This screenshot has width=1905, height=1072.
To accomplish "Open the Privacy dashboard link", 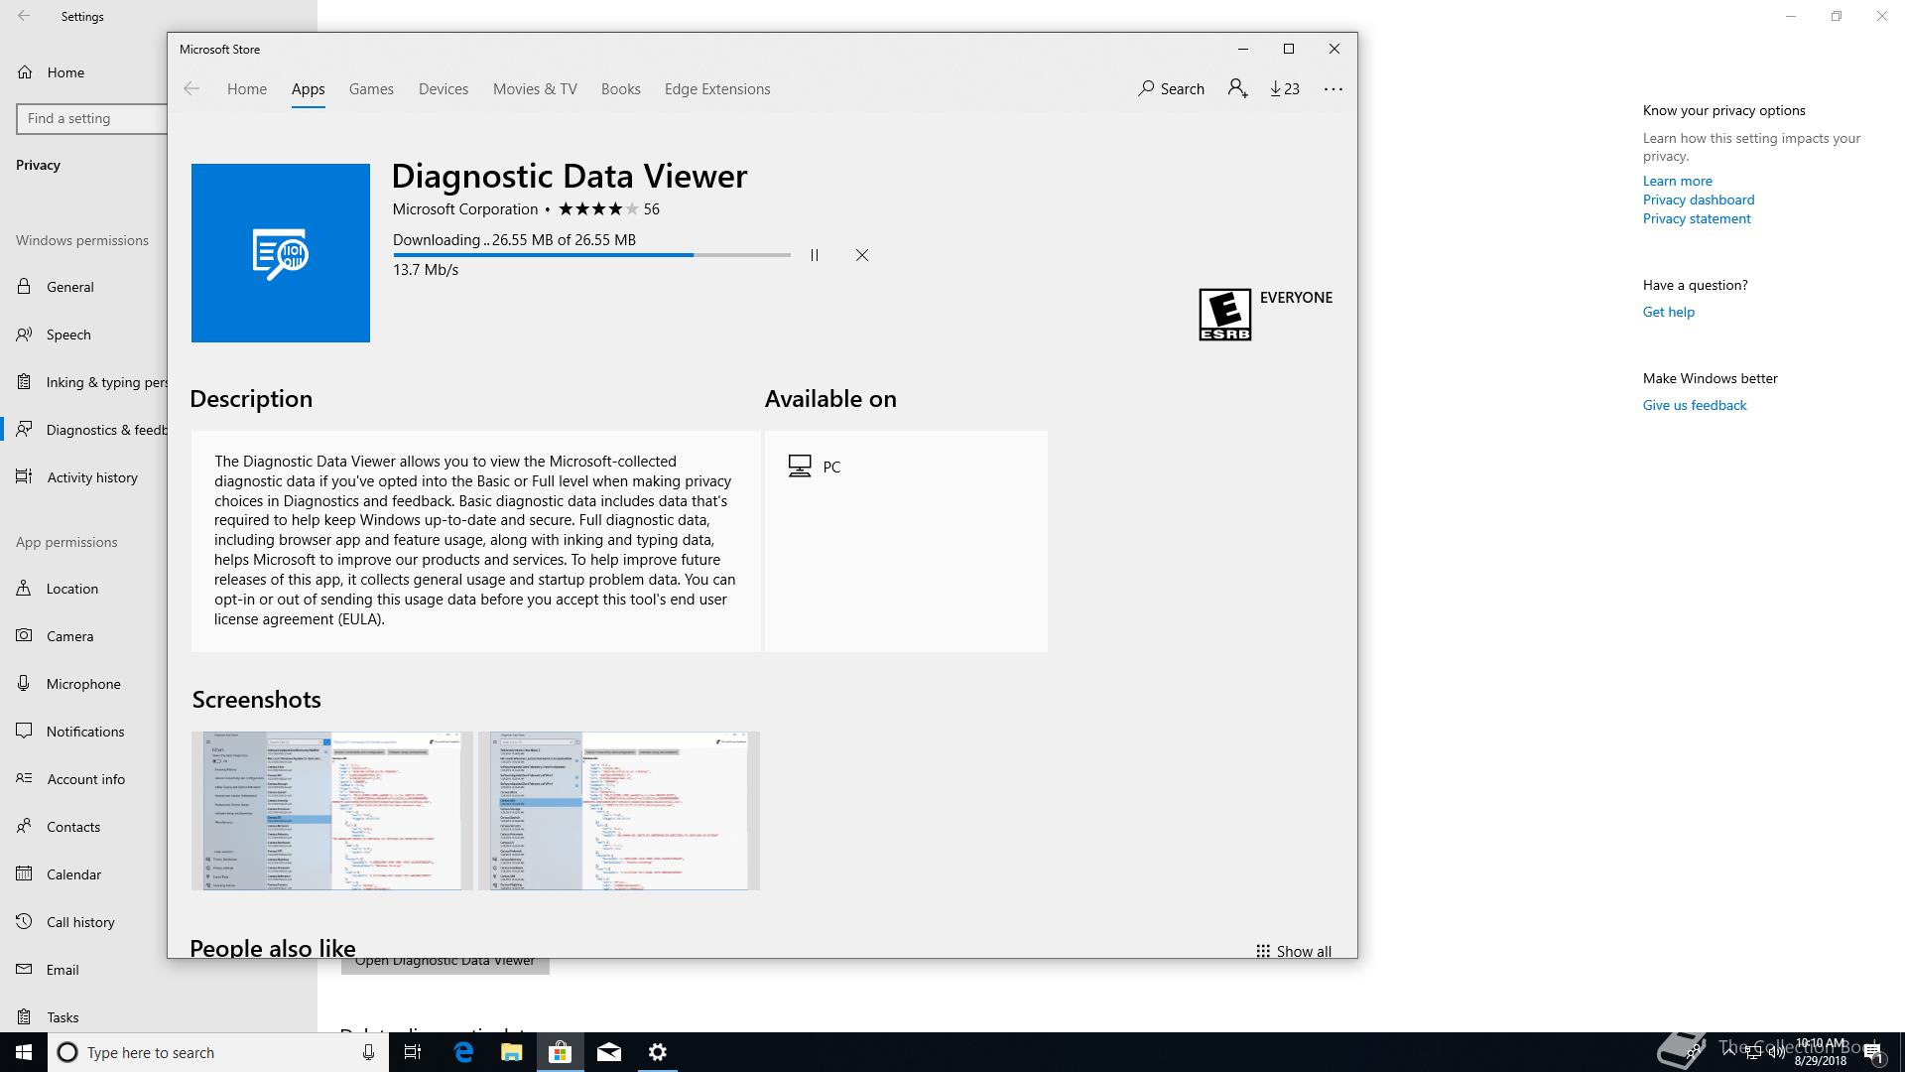I will (x=1698, y=200).
